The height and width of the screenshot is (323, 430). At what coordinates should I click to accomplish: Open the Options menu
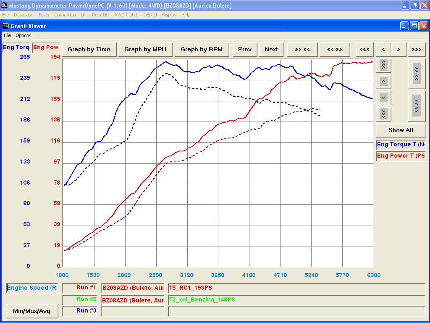[x=24, y=35]
